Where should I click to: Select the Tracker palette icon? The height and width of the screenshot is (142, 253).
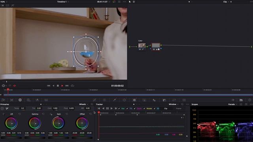pos(134,100)
